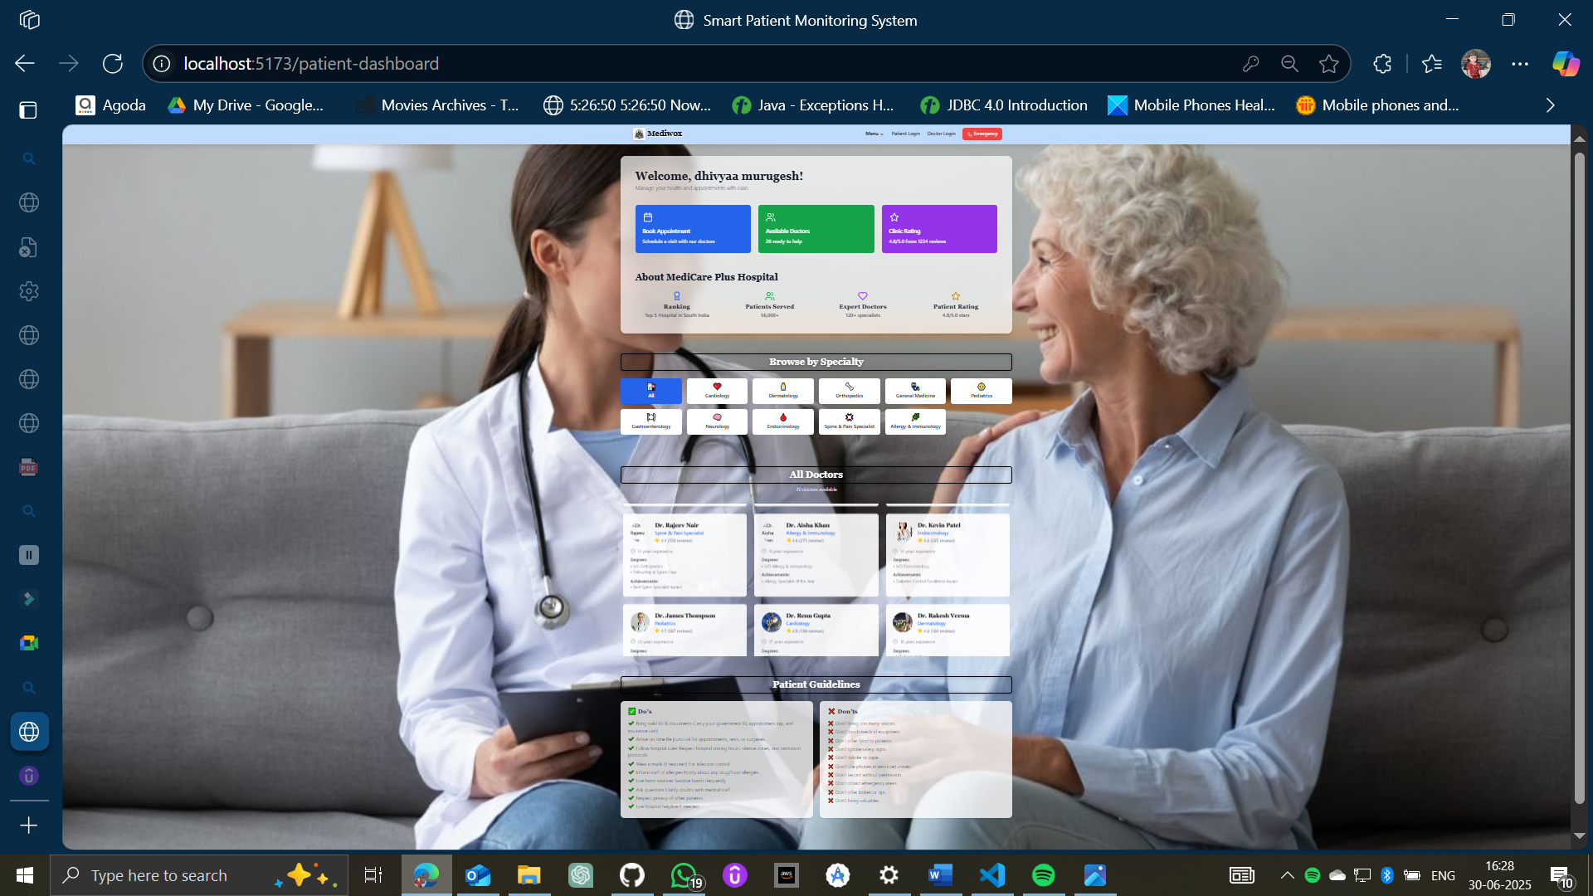The width and height of the screenshot is (1593, 896).
Task: Select the Cardiology heart specialty
Action: click(x=717, y=391)
